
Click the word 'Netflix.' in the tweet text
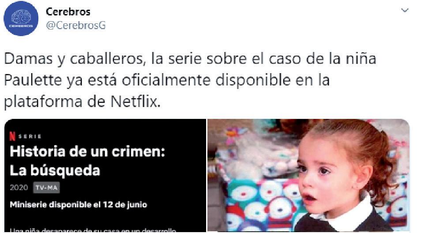[x=135, y=102]
